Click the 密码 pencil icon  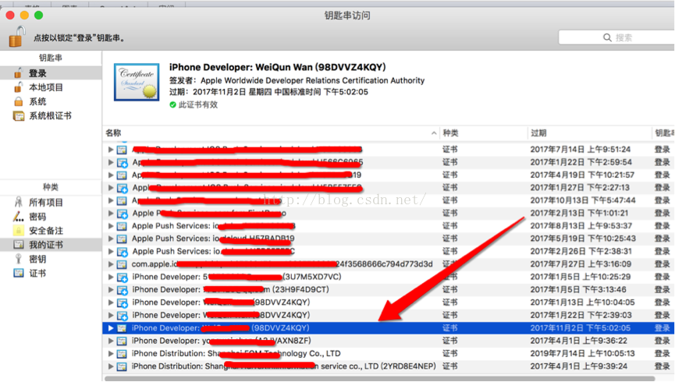(x=18, y=217)
